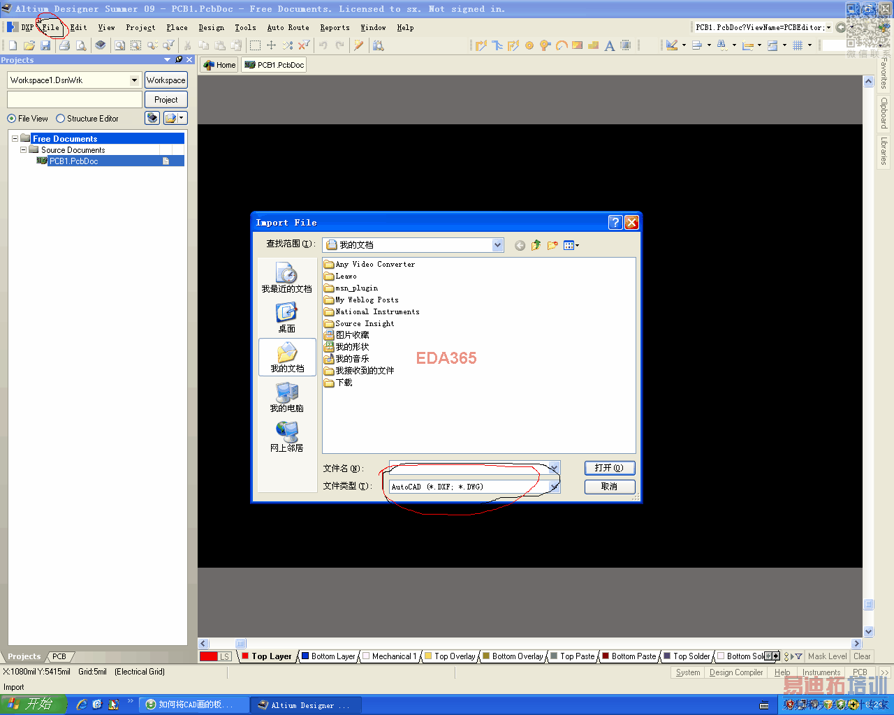Click the Workspace button
The width and height of the screenshot is (894, 715).
pyautogui.click(x=166, y=80)
